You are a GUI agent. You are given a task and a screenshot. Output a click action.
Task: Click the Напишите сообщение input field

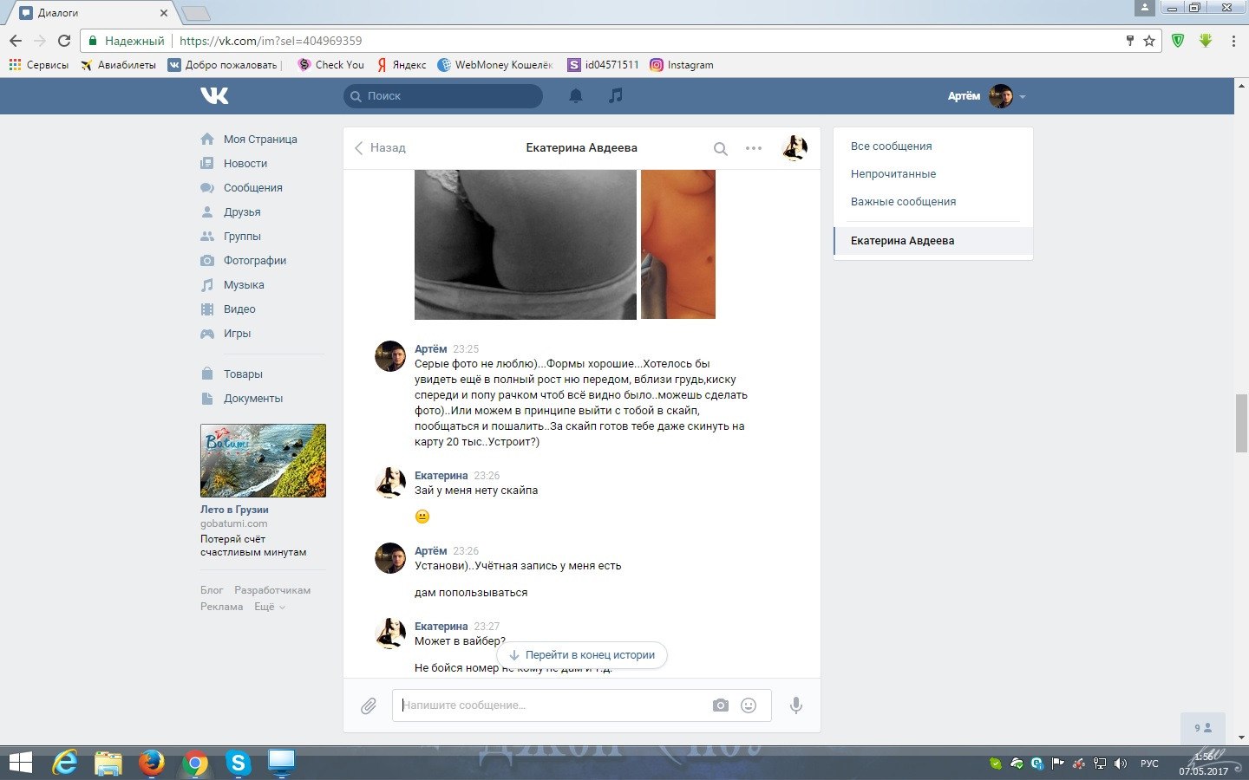[x=551, y=705]
